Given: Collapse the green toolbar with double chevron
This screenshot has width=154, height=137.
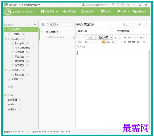Looking at the screenshot, I should (148, 12).
